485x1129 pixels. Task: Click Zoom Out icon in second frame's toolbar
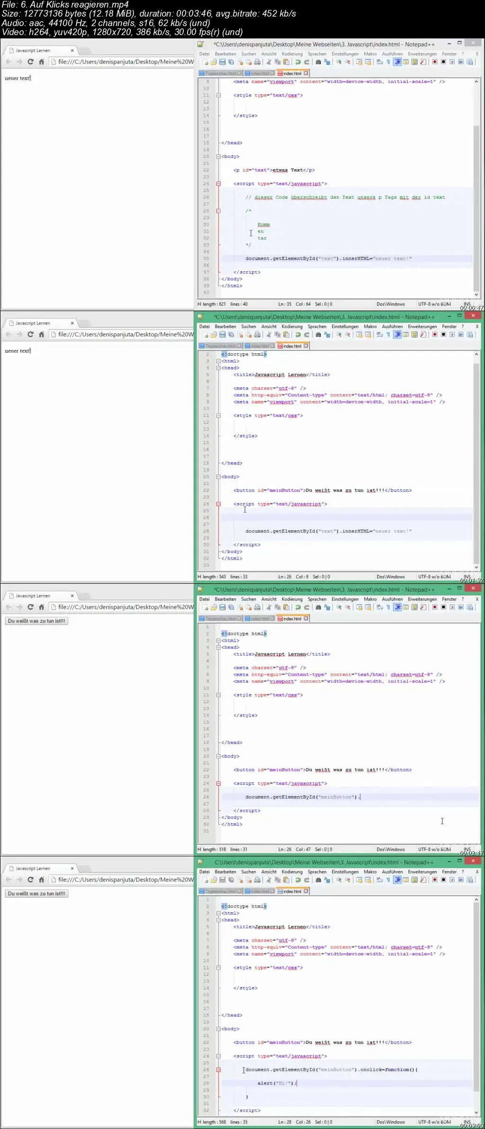pos(347,335)
